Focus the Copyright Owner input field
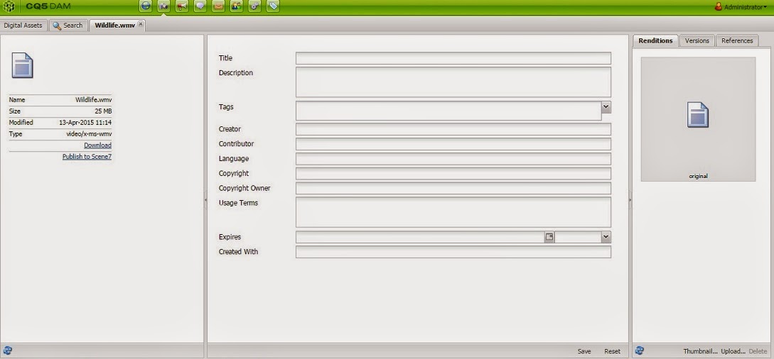Viewport: 774px width, 359px height. [x=453, y=188]
